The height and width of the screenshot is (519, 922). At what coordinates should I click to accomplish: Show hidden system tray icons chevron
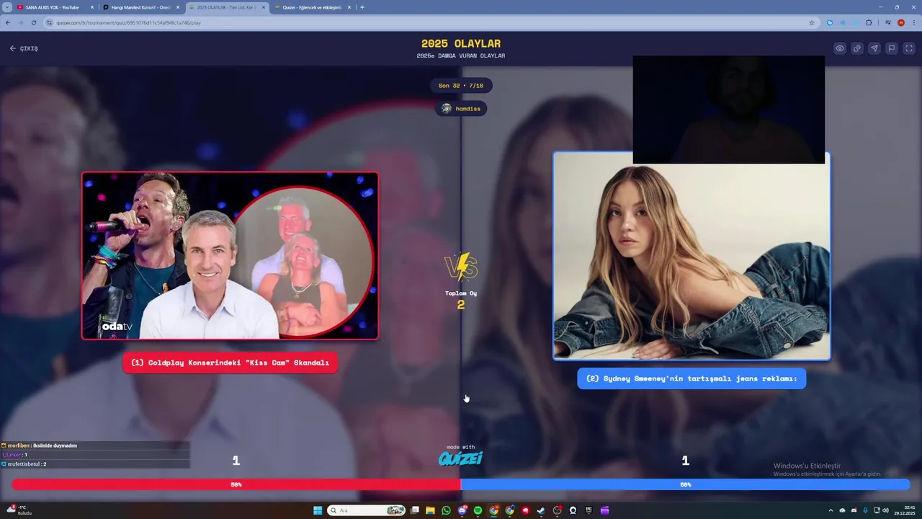pos(831,510)
